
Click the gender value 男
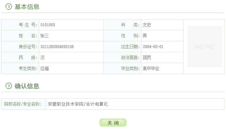(x=145, y=36)
